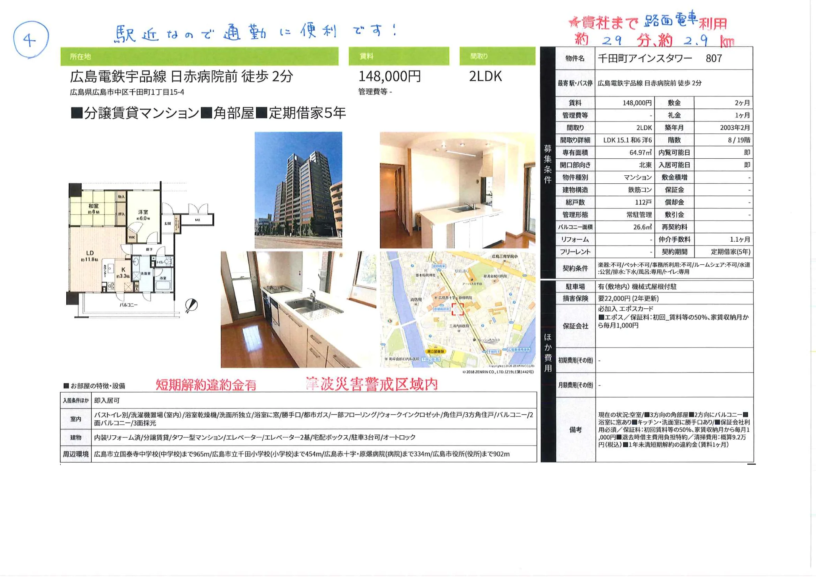This screenshot has width=816, height=577.
Task: Click the building exterior photo
Action: (x=298, y=190)
